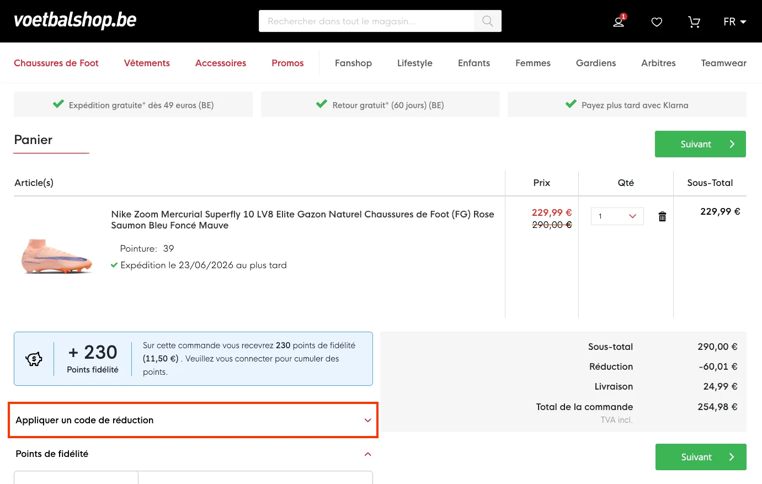Click the item sous-total 229,99 € in the table

click(720, 211)
